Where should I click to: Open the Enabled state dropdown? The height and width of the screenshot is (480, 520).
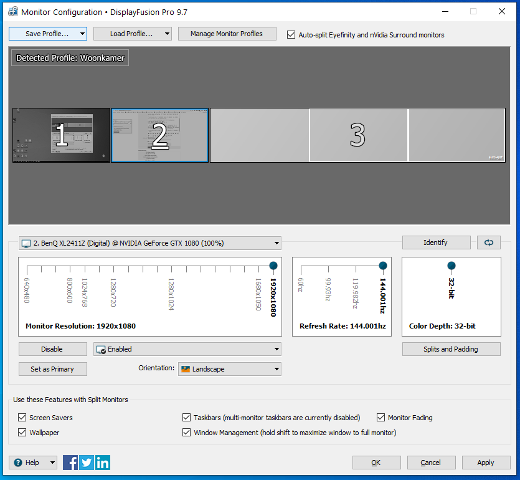pyautogui.click(x=187, y=349)
